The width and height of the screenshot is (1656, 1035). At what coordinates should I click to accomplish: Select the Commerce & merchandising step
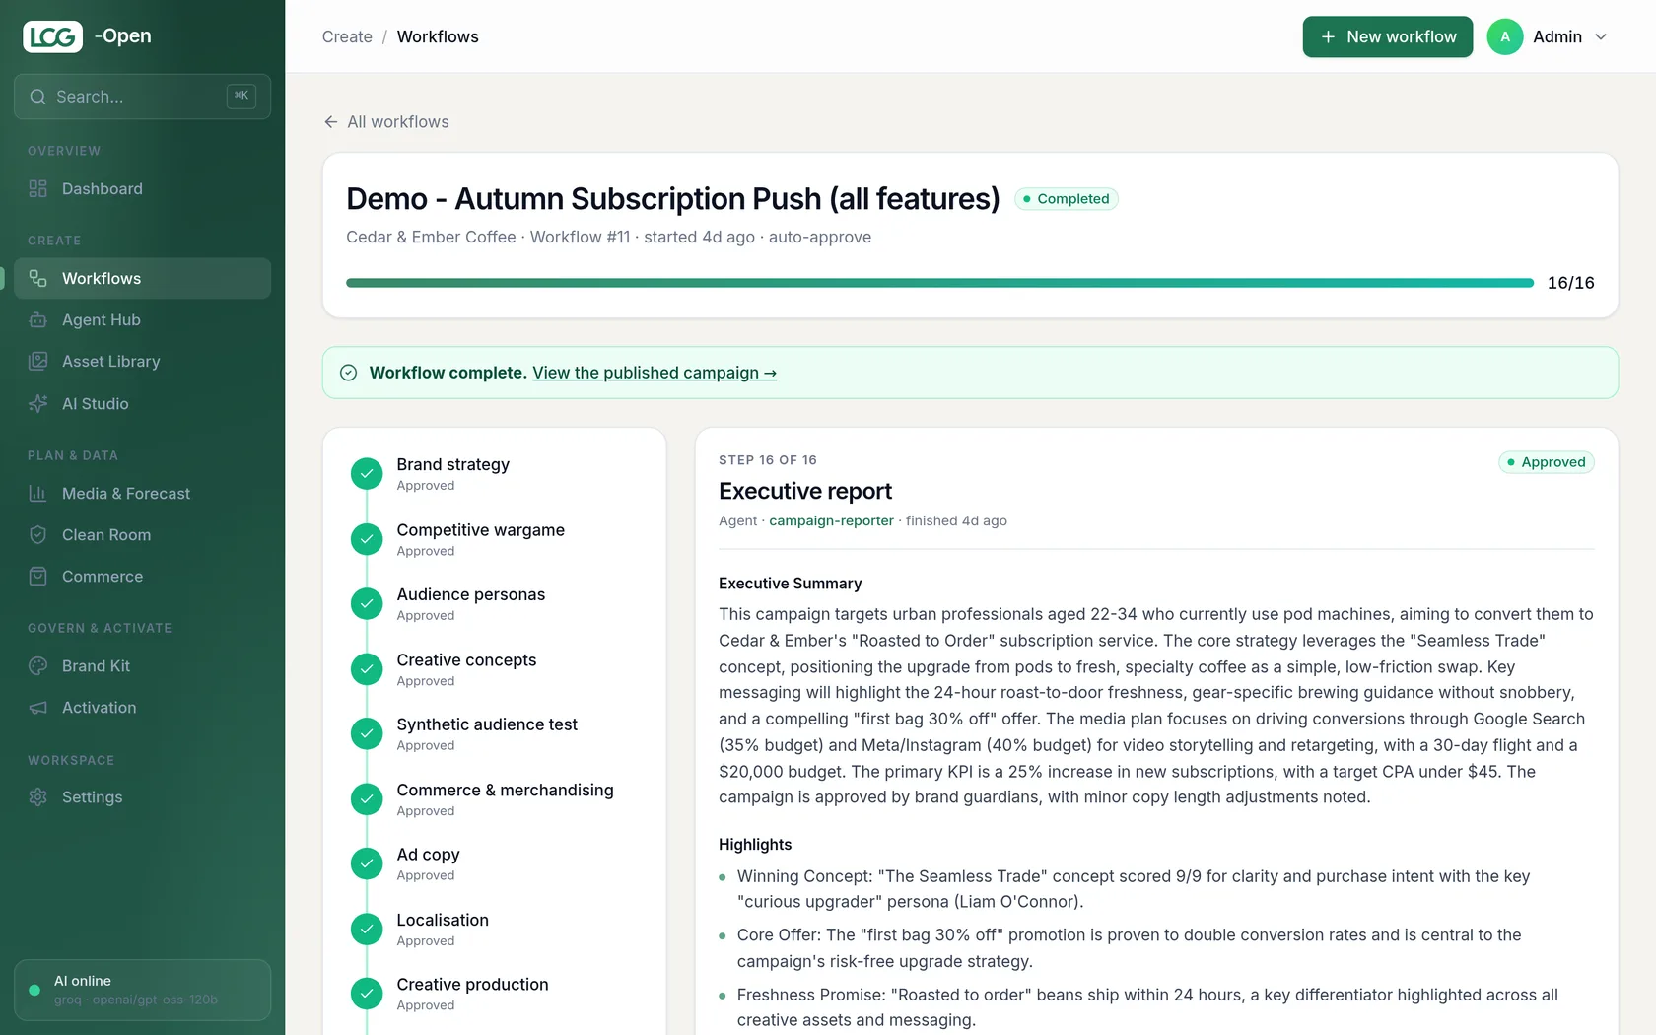point(494,799)
